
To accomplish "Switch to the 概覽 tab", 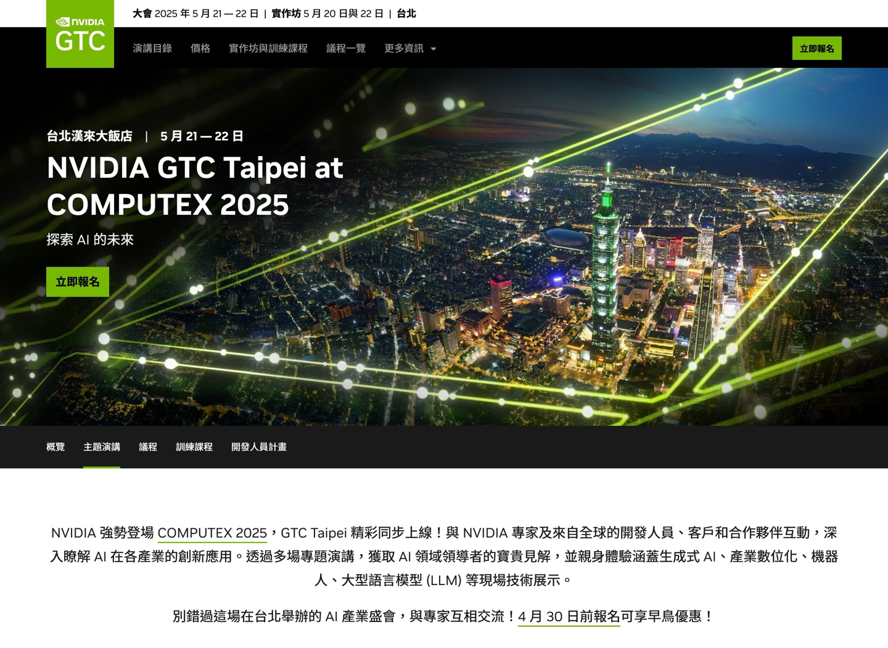I will pyautogui.click(x=55, y=447).
